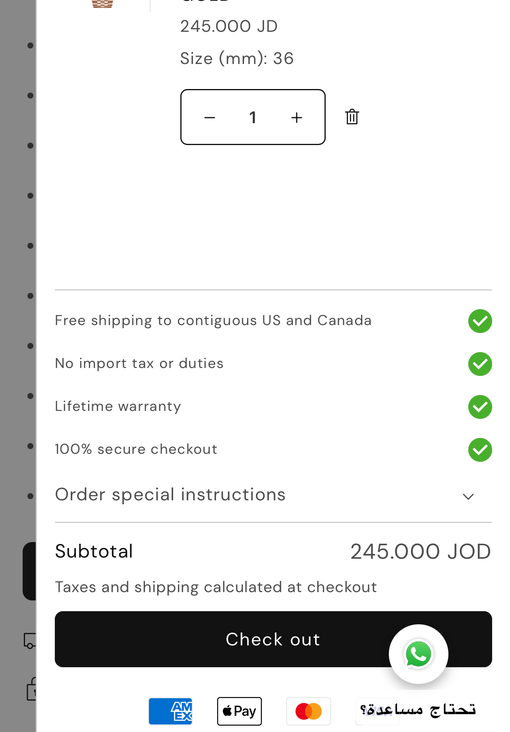Click the Arabic need help label
The width and height of the screenshot is (510, 732).
[418, 709]
